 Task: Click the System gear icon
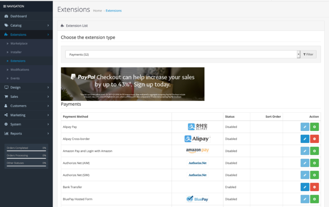[6, 124]
